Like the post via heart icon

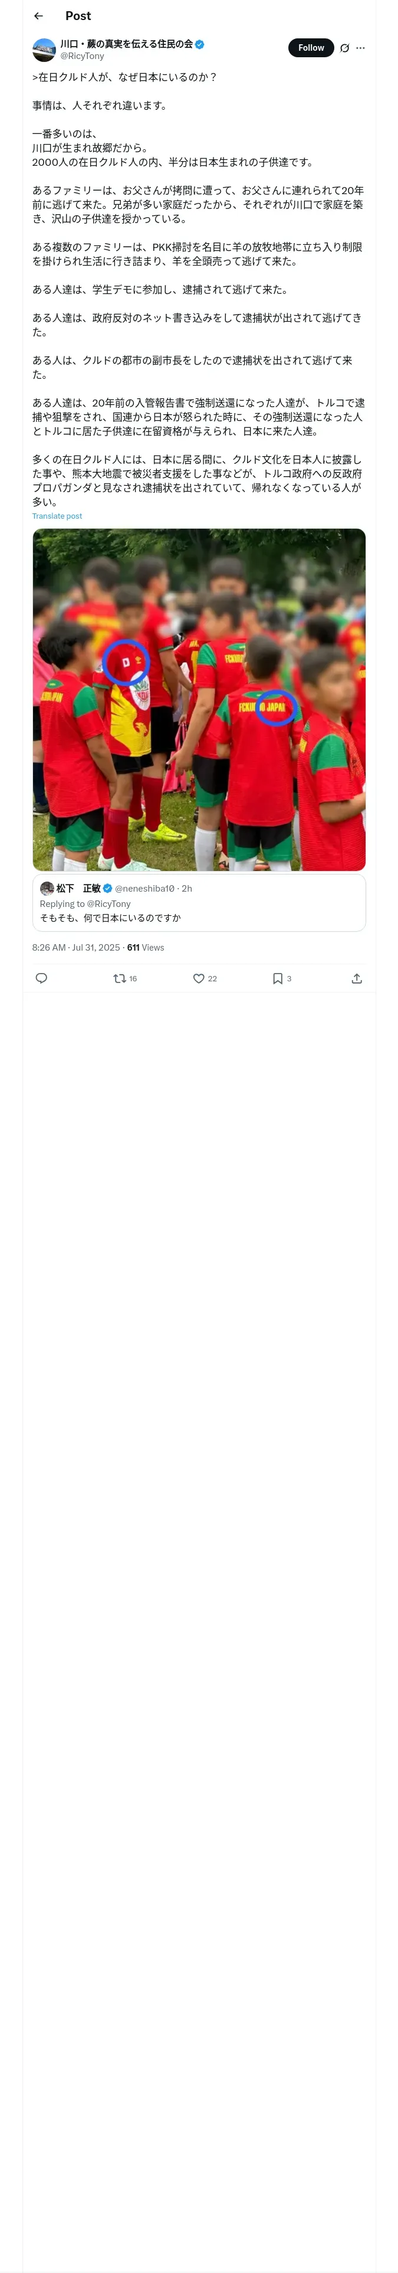[199, 978]
